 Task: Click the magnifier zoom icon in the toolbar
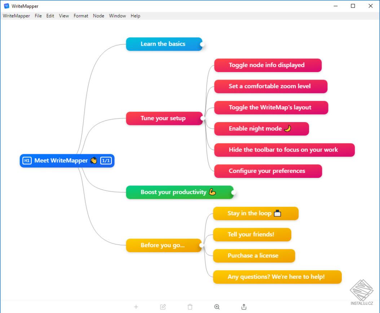click(x=217, y=307)
